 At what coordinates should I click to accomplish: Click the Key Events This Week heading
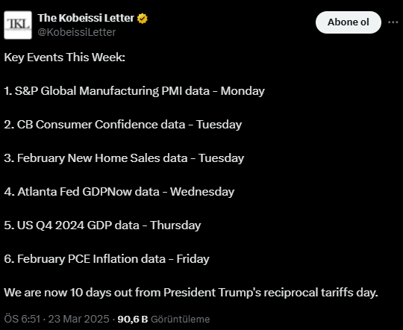[64, 57]
